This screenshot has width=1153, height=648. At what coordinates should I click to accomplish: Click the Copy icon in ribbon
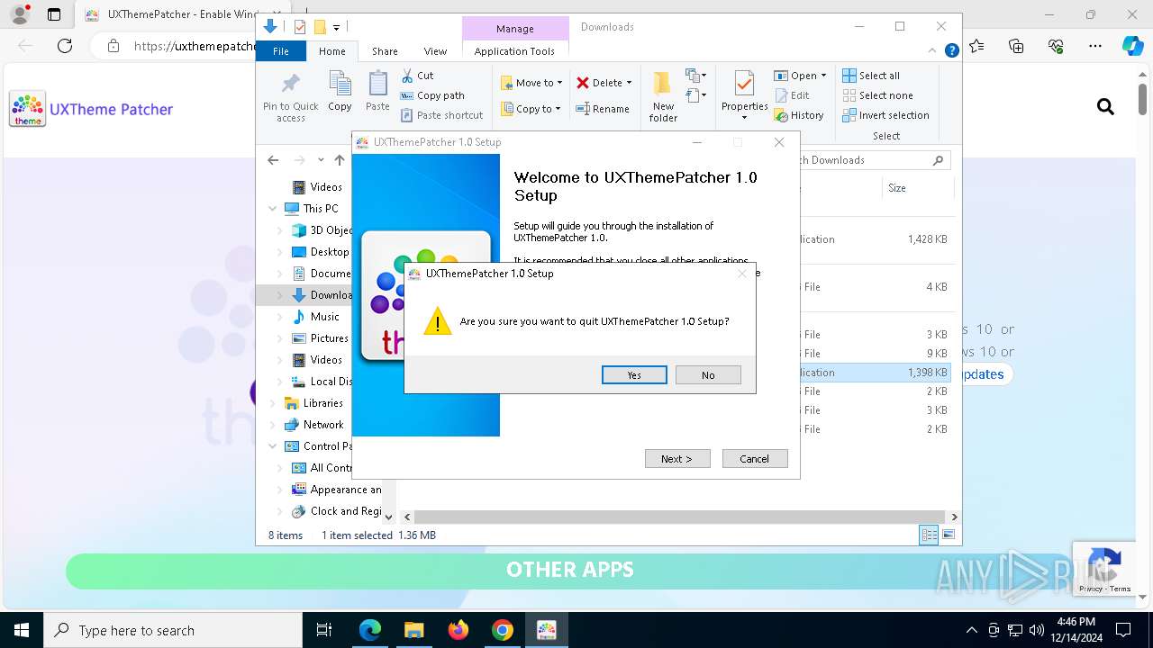click(340, 92)
